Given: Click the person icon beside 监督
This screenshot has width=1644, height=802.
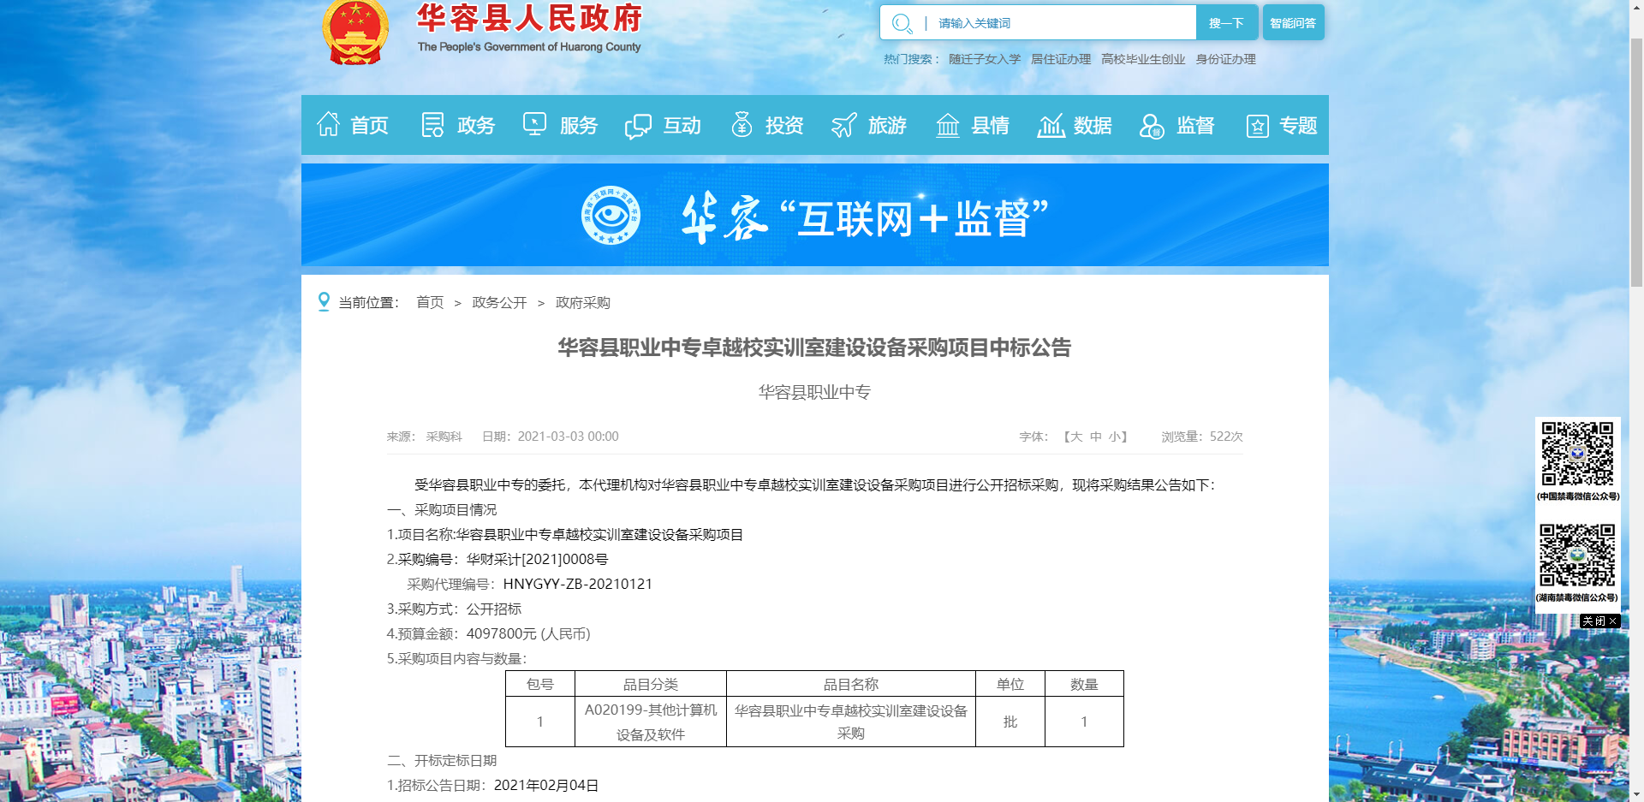Looking at the screenshot, I should pos(1152,126).
